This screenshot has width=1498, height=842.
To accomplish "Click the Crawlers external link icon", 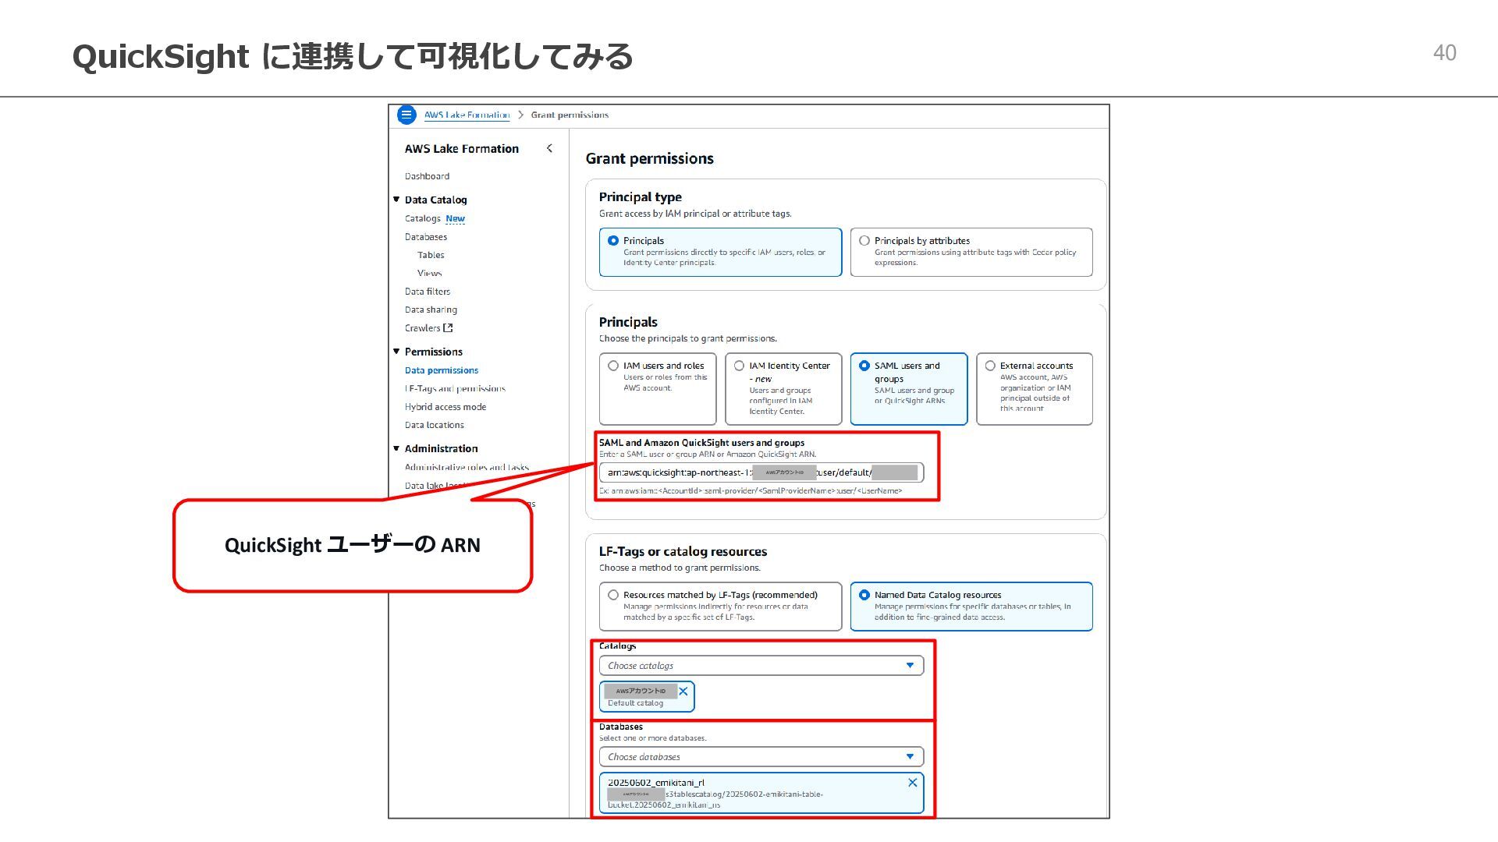I will [x=448, y=328].
